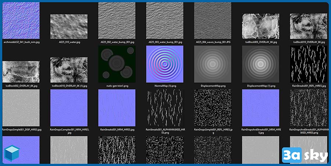Image resolution: width=331 pixels, height=166 pixels.
Task: Open the nước gợn tròn1.png ripple image
Action: 117,64
